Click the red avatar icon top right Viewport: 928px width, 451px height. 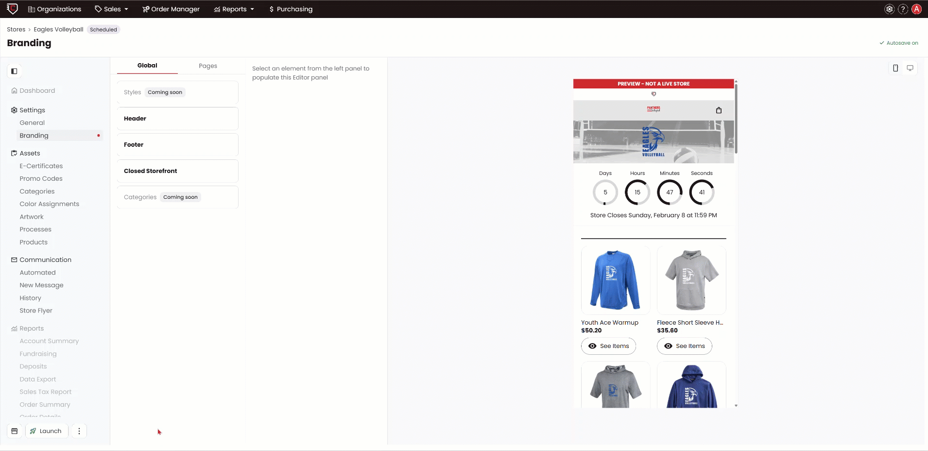tap(916, 9)
